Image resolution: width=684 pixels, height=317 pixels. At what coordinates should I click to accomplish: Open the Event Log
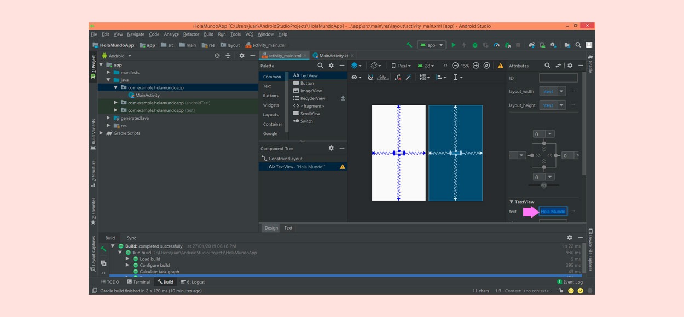point(570,282)
